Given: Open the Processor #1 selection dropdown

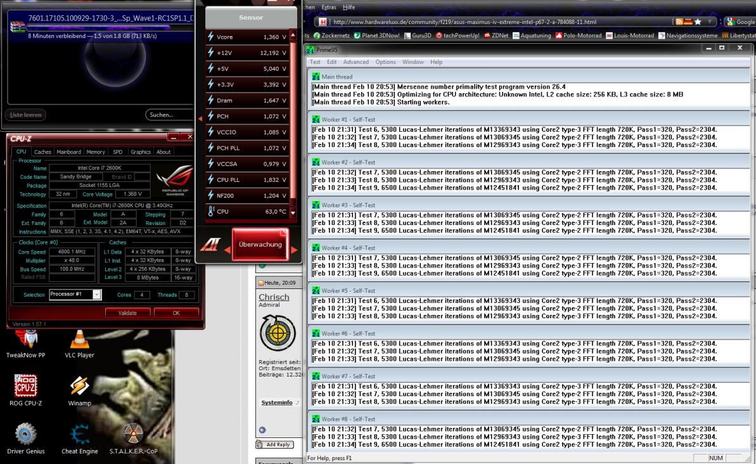Looking at the screenshot, I should click(96, 294).
